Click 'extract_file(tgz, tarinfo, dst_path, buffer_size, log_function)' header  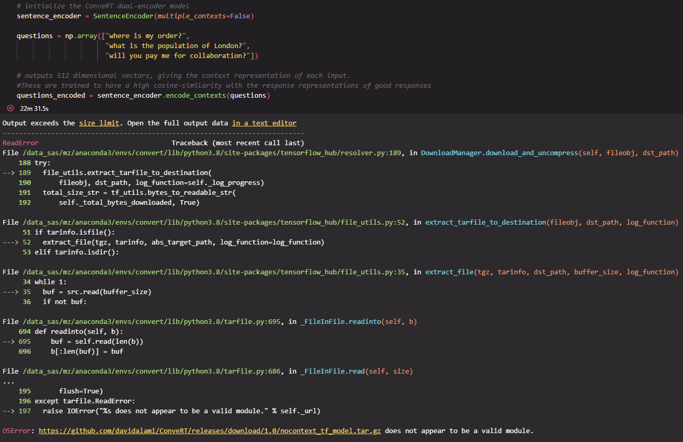[552, 272]
